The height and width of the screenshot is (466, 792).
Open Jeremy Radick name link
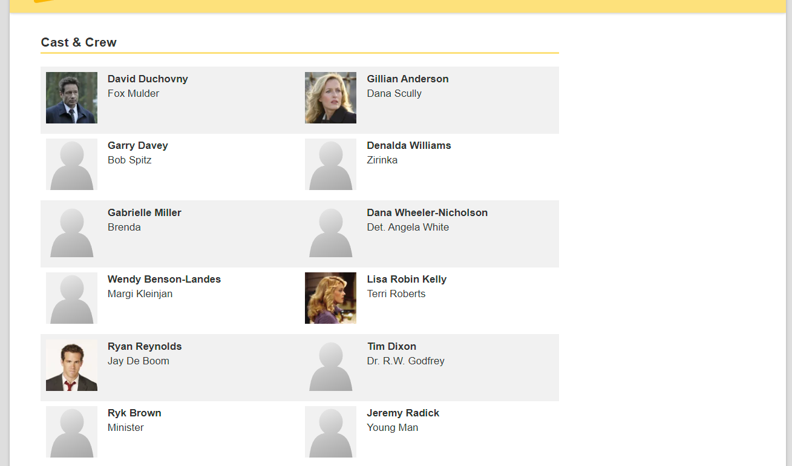tap(403, 413)
